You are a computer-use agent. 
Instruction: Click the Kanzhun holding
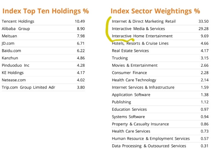10,58
